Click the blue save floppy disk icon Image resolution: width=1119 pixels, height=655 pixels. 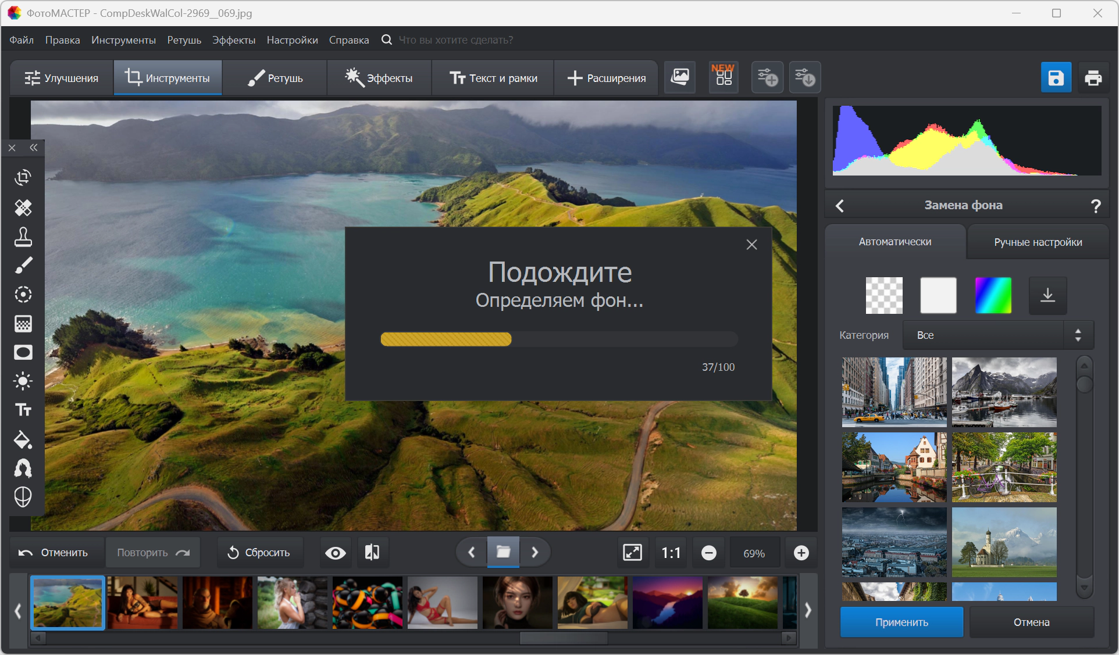pyautogui.click(x=1056, y=78)
